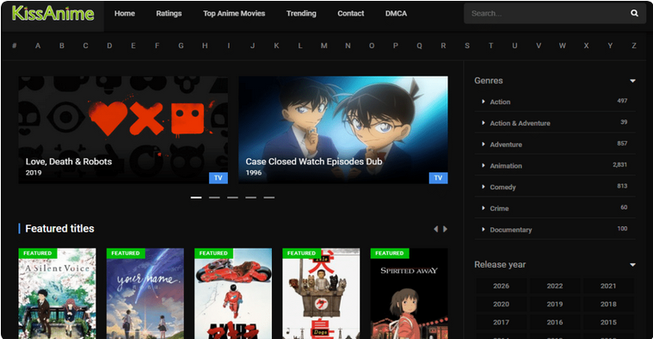Click the TV badge on Love, Death & Robots
The width and height of the screenshot is (653, 339).
[219, 178]
